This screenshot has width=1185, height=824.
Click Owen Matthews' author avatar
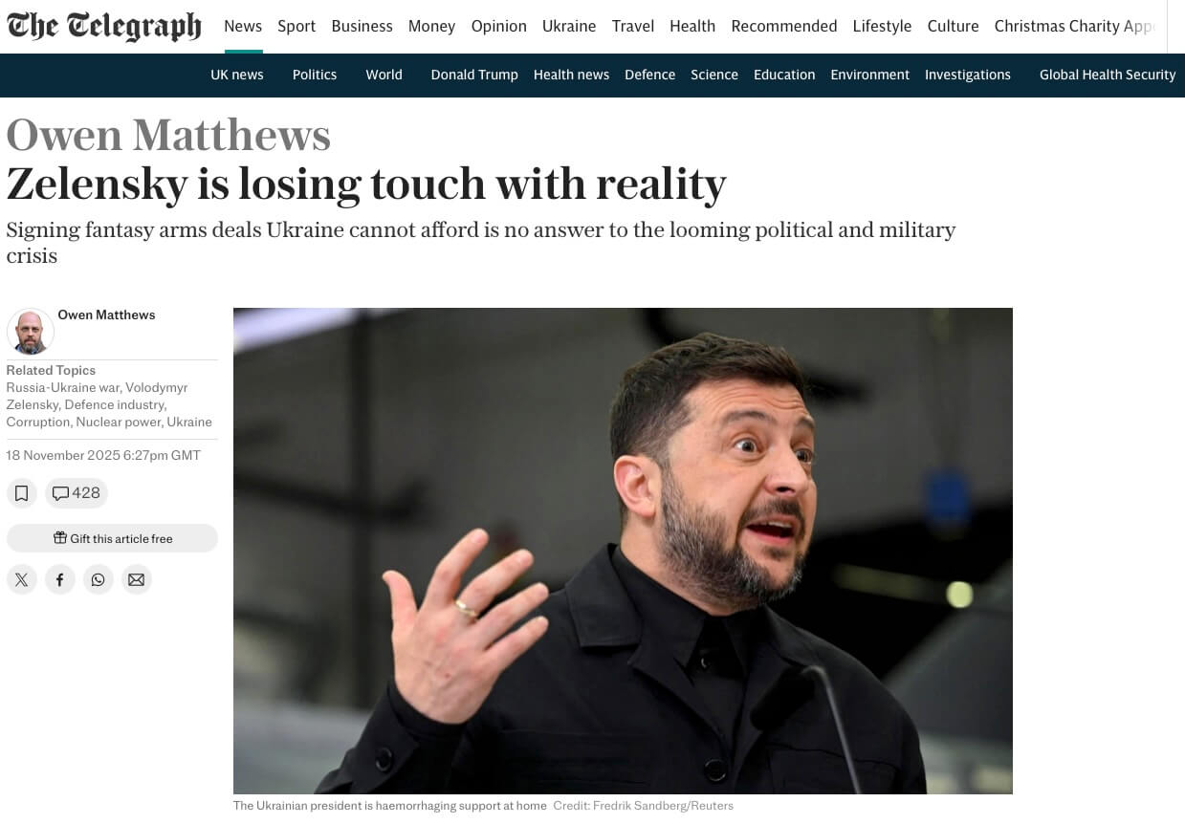click(x=30, y=332)
